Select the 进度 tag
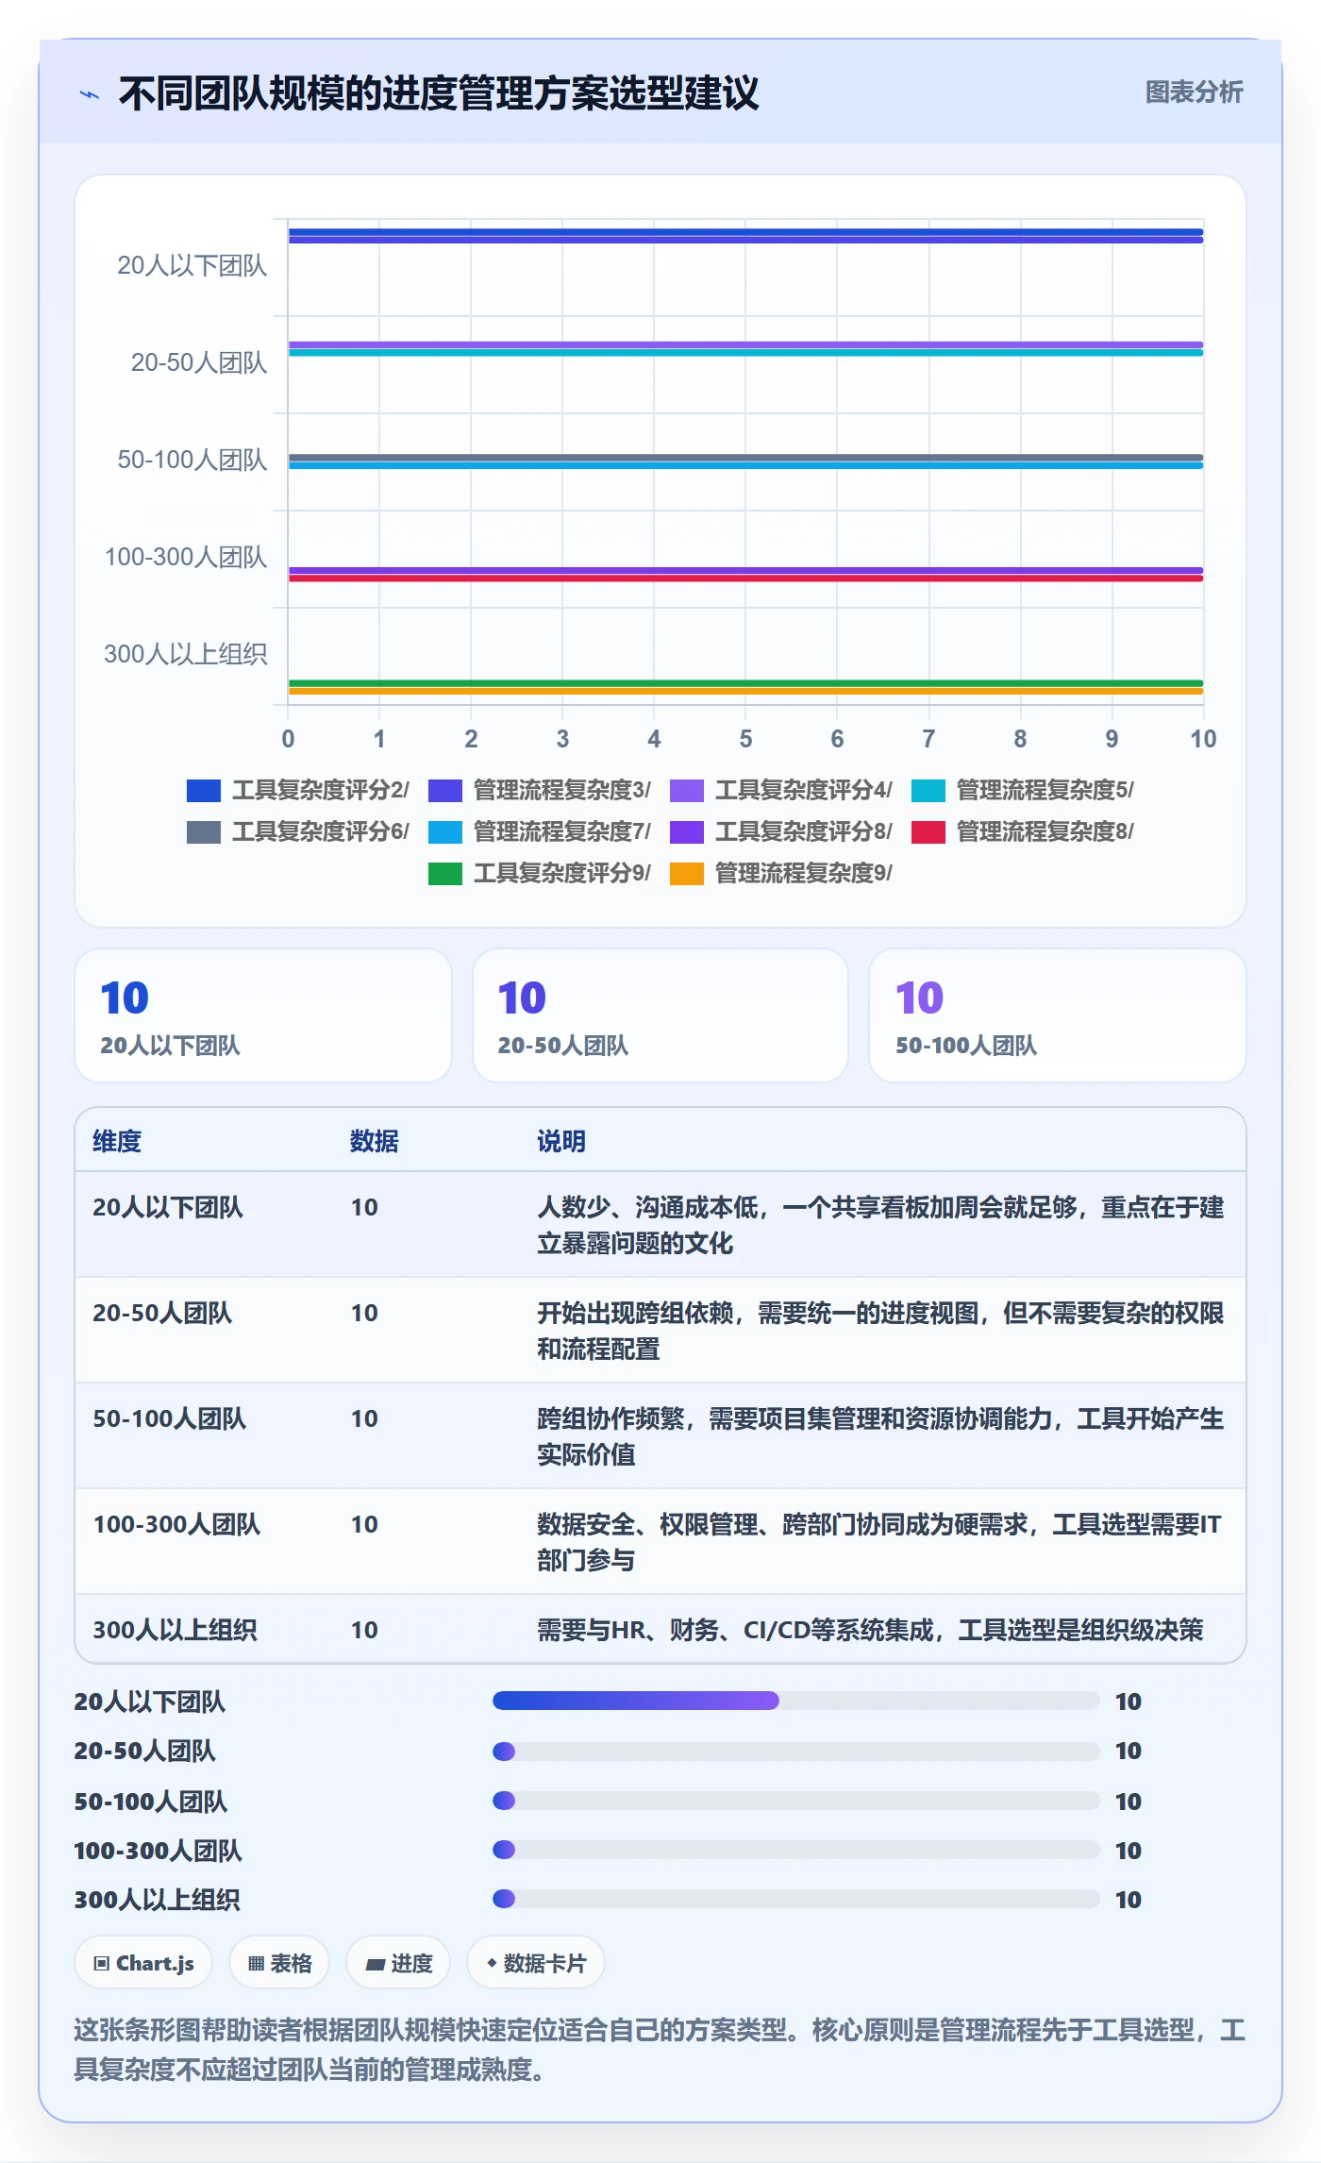The width and height of the screenshot is (1321, 2163). pyautogui.click(x=398, y=1963)
